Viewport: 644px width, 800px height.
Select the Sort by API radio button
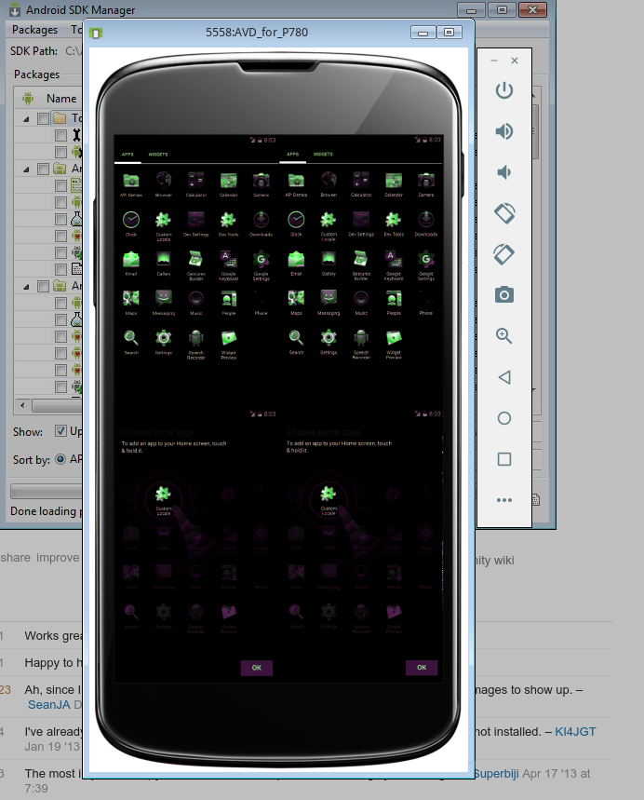pos(60,459)
